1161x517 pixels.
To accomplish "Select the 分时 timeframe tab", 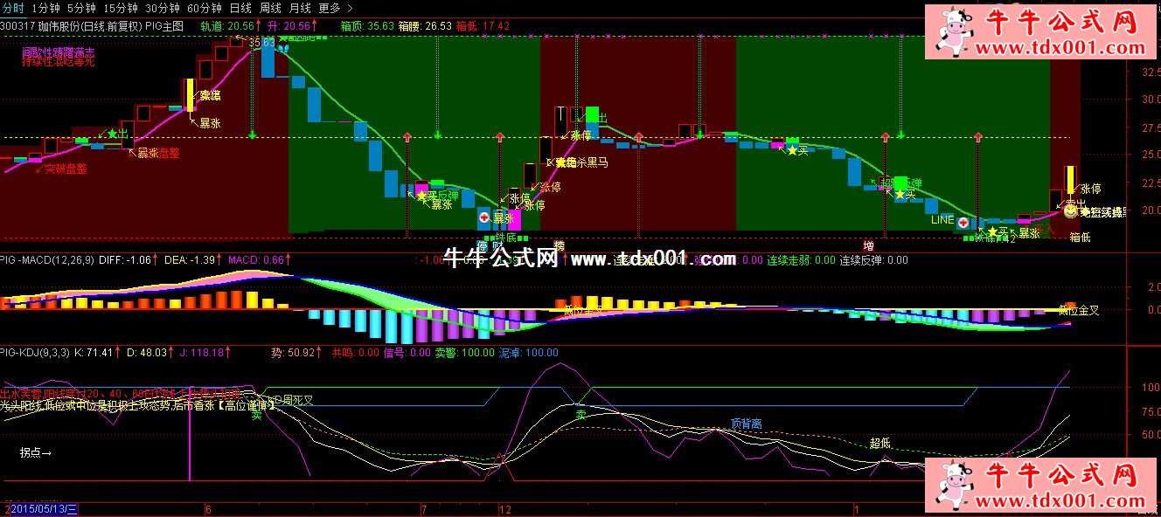I will click(x=12, y=8).
